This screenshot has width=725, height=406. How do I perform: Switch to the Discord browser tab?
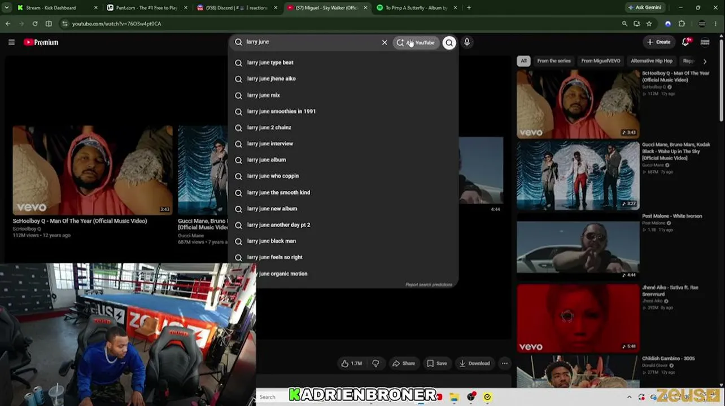(237, 8)
